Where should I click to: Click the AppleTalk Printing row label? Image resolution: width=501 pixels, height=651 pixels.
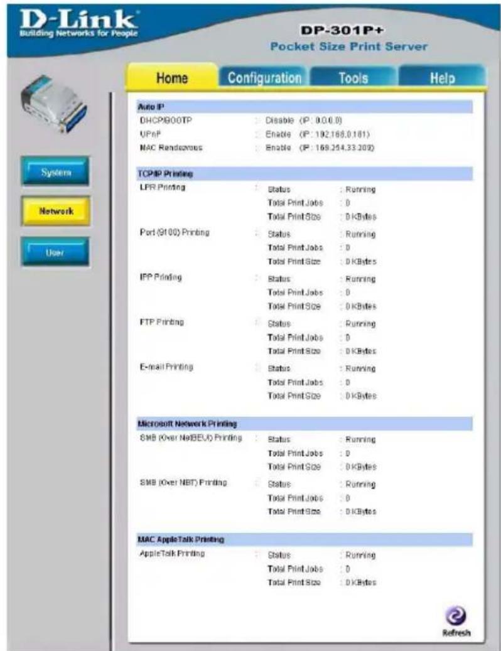pyautogui.click(x=172, y=554)
